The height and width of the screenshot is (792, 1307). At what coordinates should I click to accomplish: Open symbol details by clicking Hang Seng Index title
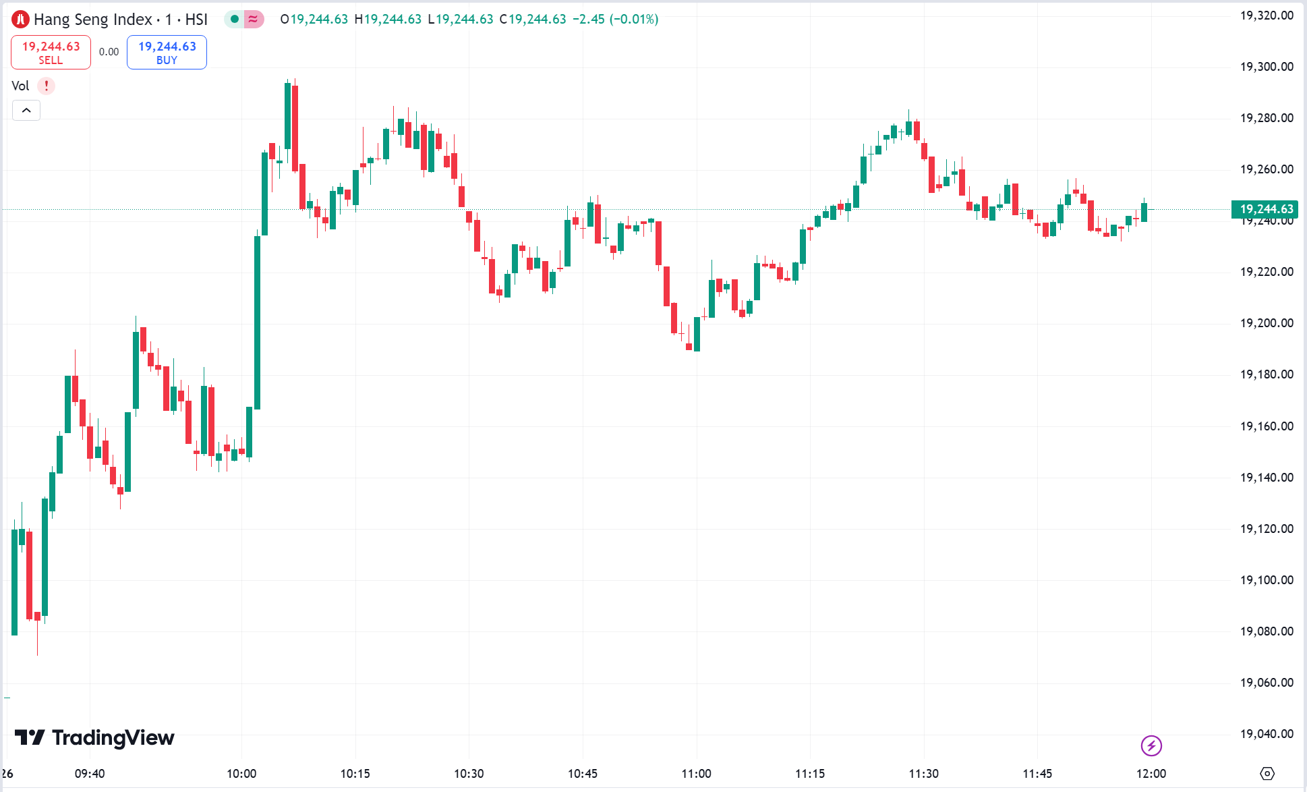pyautogui.click(x=91, y=19)
